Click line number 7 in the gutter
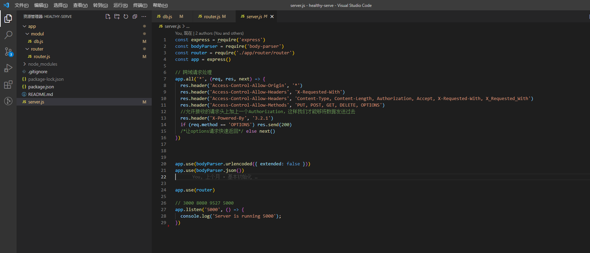 coord(165,79)
